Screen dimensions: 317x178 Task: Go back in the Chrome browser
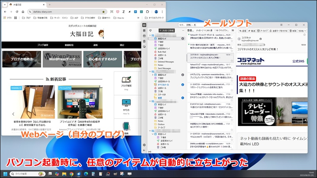point(5,12)
